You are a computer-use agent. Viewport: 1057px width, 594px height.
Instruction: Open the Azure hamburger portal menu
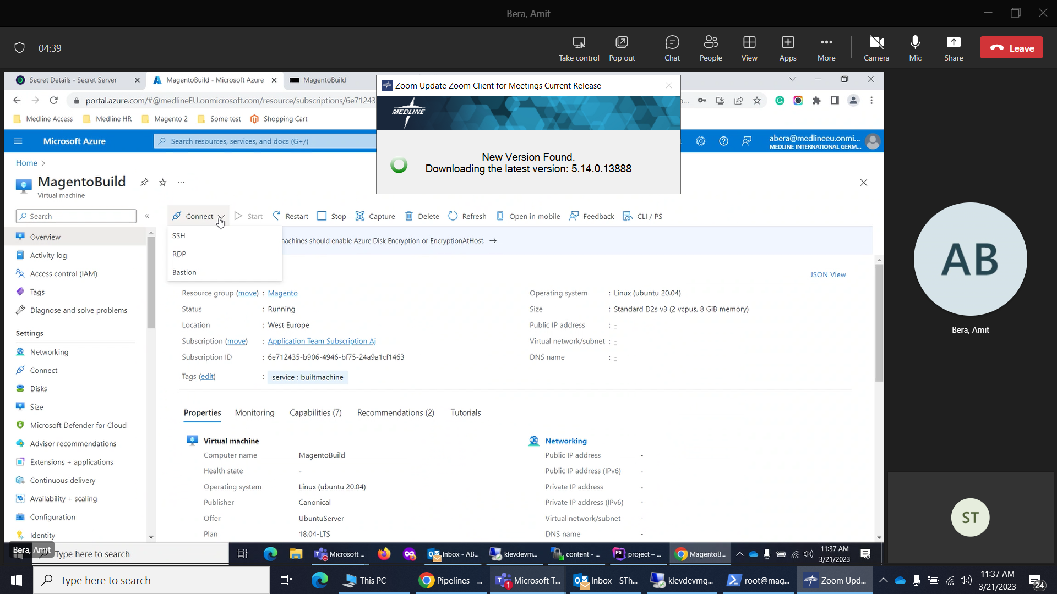(x=18, y=141)
